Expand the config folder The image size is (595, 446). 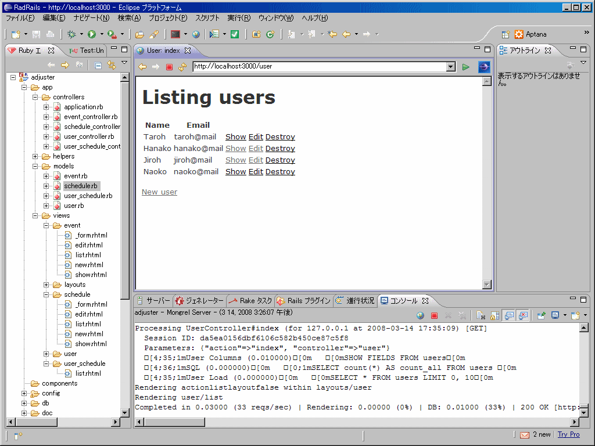pyautogui.click(x=24, y=393)
